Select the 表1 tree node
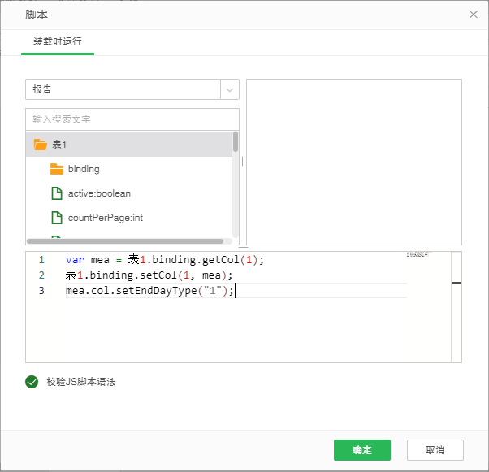489x472 pixels. (x=59, y=145)
